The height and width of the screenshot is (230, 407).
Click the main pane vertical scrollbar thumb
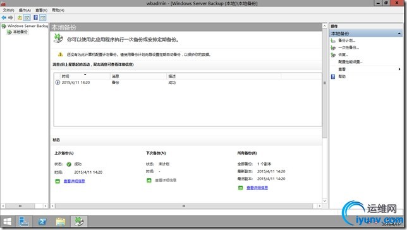(x=324, y=83)
